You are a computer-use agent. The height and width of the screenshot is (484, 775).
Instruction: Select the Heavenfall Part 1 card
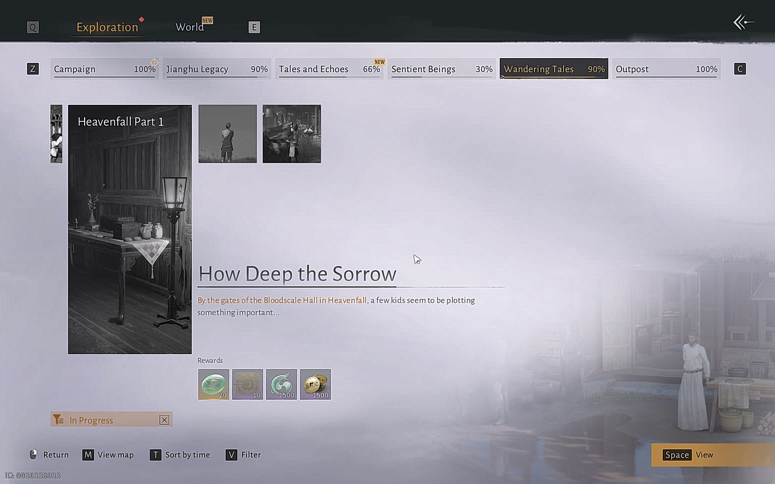point(130,229)
